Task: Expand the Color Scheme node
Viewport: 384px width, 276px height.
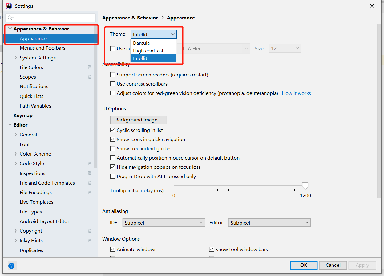Action: [x=16, y=154]
